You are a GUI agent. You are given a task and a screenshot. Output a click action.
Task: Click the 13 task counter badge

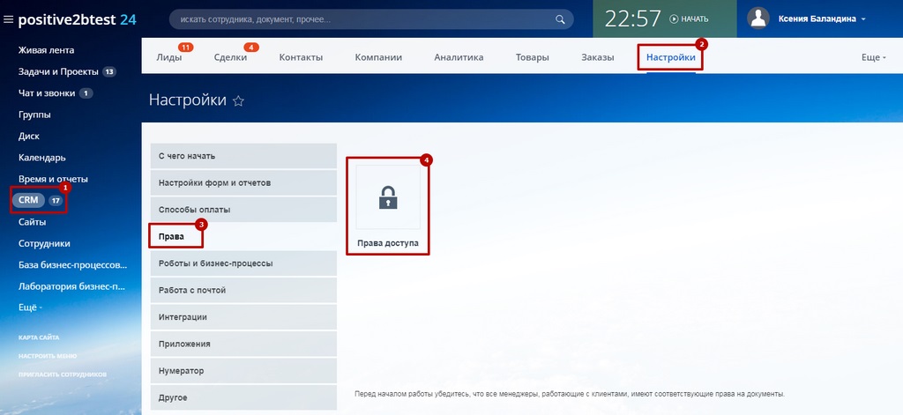point(109,72)
